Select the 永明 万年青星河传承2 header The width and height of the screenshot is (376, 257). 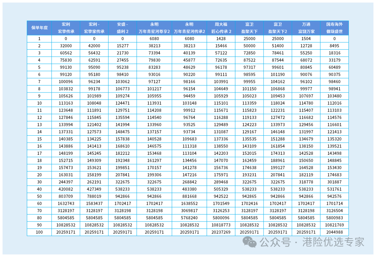click(189, 28)
